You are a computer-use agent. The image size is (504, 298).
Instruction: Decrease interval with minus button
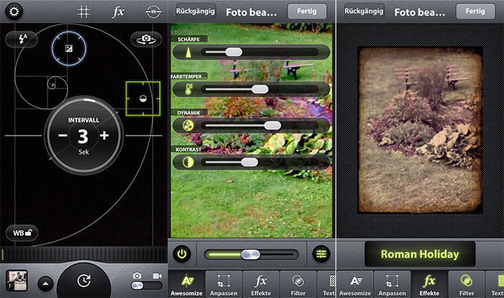coord(63,135)
